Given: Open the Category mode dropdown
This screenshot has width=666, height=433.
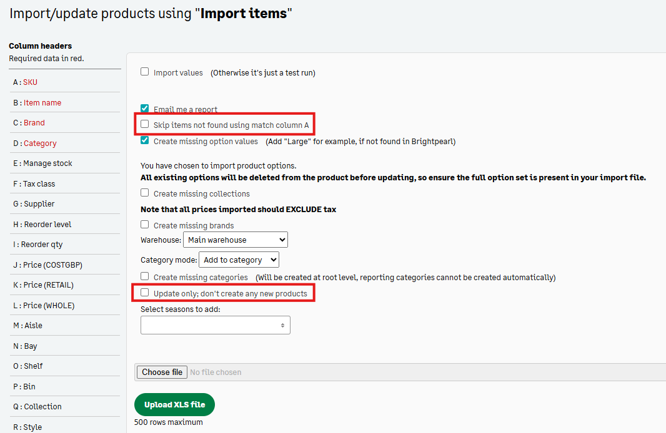Looking at the screenshot, I should pyautogui.click(x=239, y=260).
